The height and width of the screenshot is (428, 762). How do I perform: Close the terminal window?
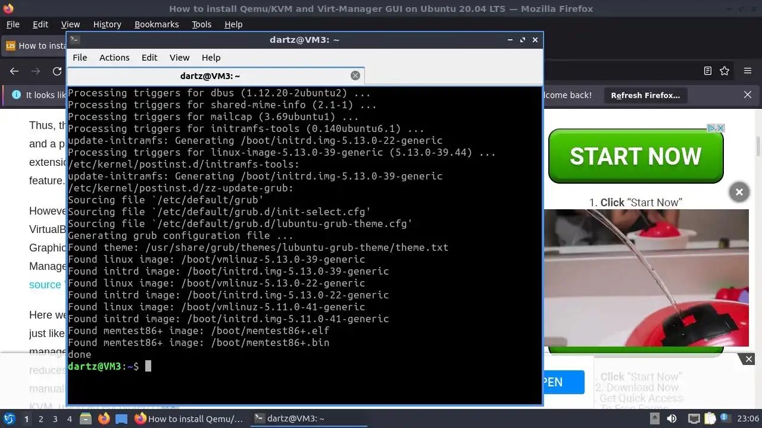[535, 40]
